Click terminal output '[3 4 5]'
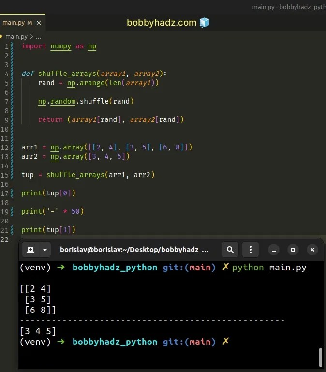This screenshot has width=326, height=372. pos(38,331)
